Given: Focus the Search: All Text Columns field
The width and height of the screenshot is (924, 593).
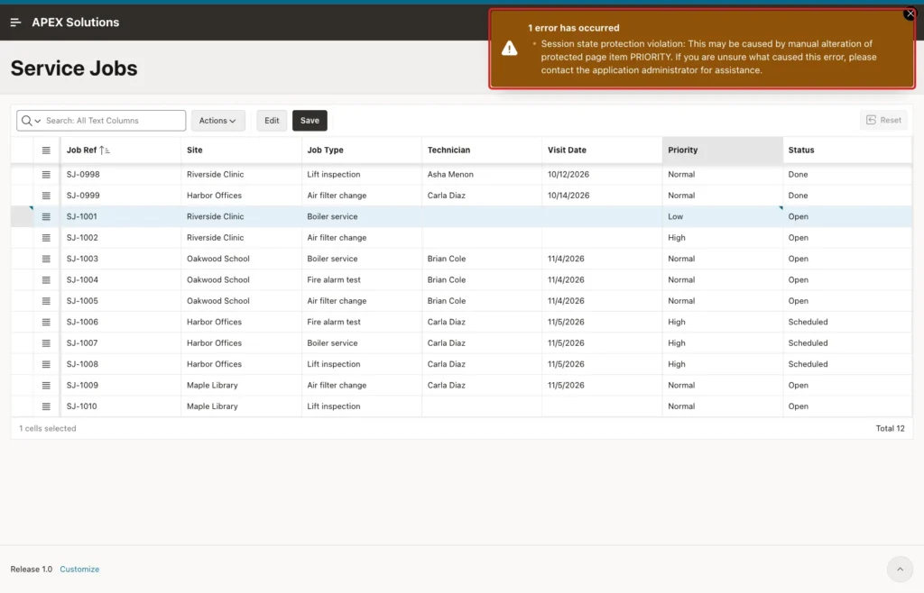Looking at the screenshot, I should pyautogui.click(x=113, y=121).
